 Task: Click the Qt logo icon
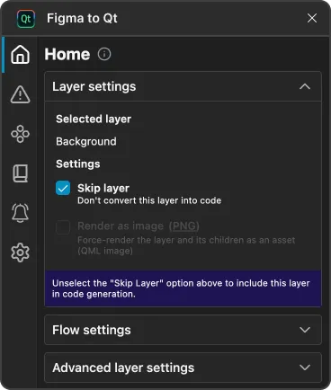coord(26,19)
